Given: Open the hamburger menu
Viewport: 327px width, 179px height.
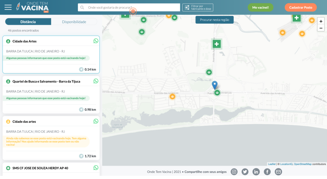Looking at the screenshot, I should click(x=8, y=7).
